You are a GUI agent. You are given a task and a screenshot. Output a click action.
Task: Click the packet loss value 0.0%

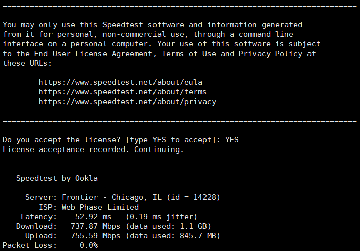point(89,245)
